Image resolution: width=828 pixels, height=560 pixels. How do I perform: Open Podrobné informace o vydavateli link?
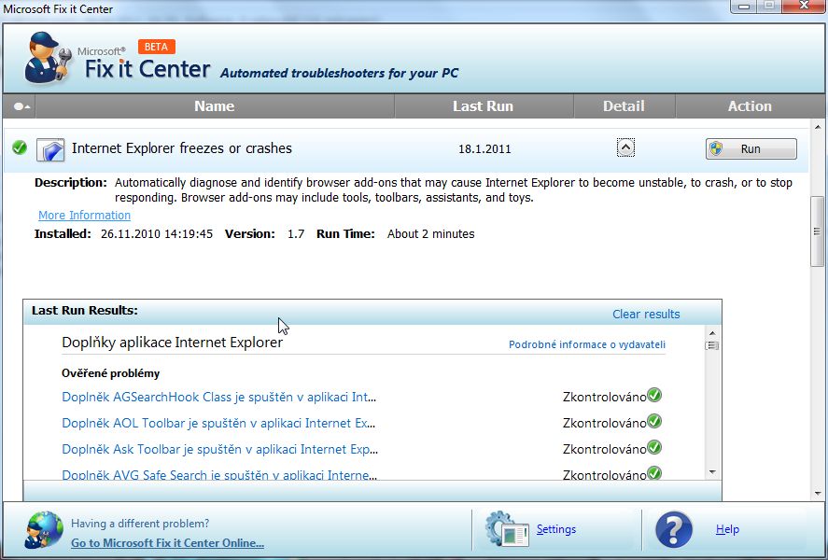pos(586,344)
